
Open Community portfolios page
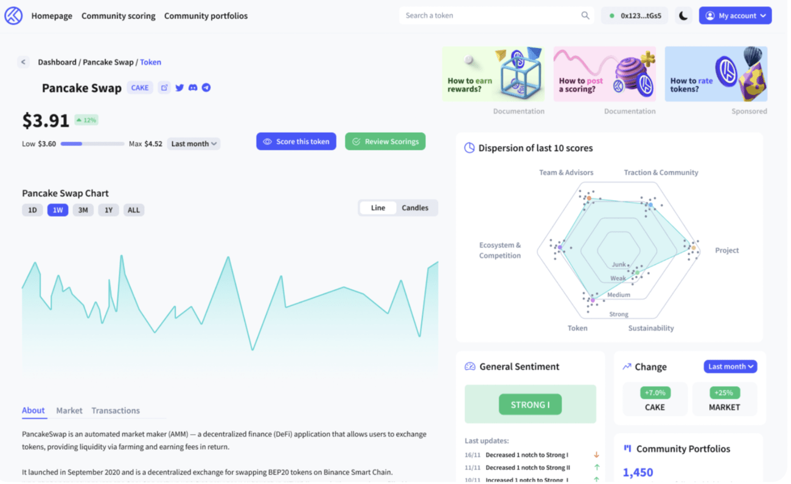[206, 16]
